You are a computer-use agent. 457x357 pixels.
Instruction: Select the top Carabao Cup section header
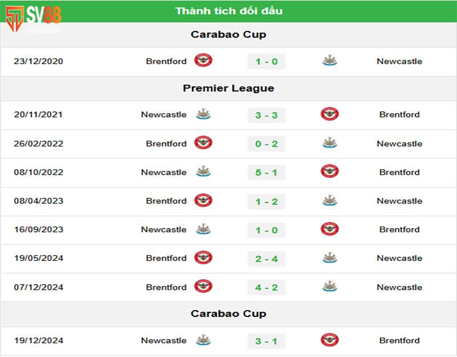pyautogui.click(x=228, y=34)
